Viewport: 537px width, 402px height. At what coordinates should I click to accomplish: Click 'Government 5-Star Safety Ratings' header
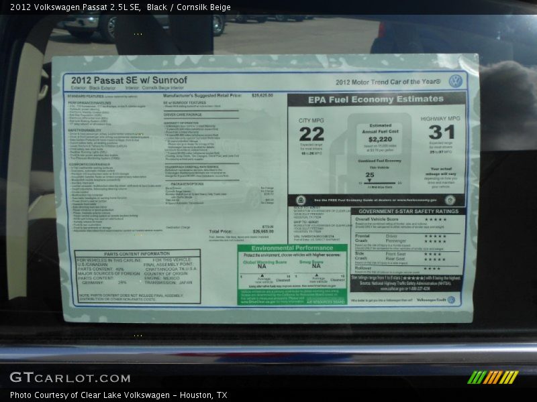[x=409, y=212]
